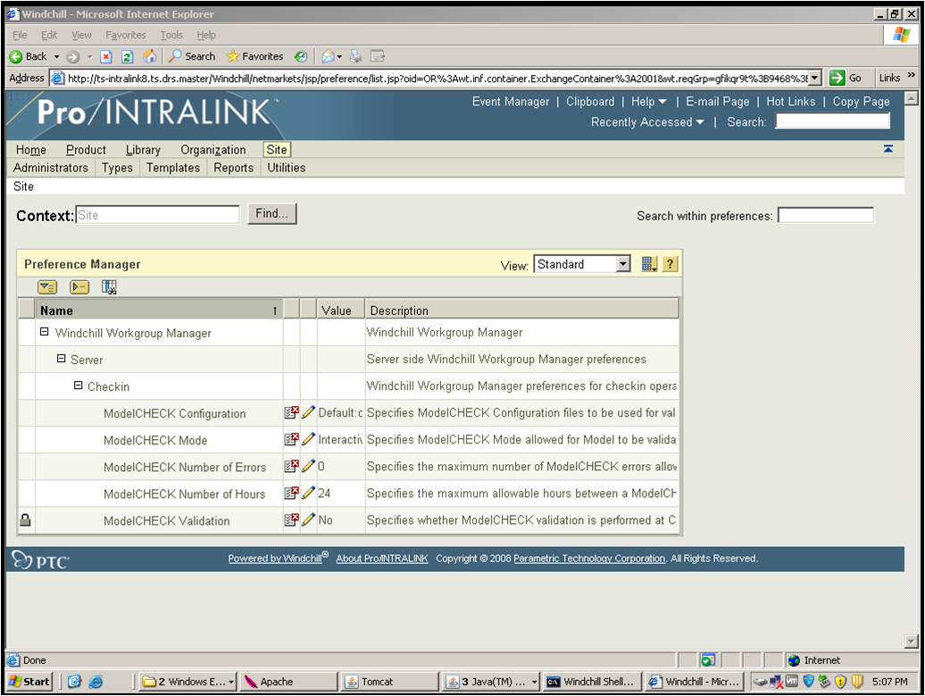Open the File menu

(20, 35)
